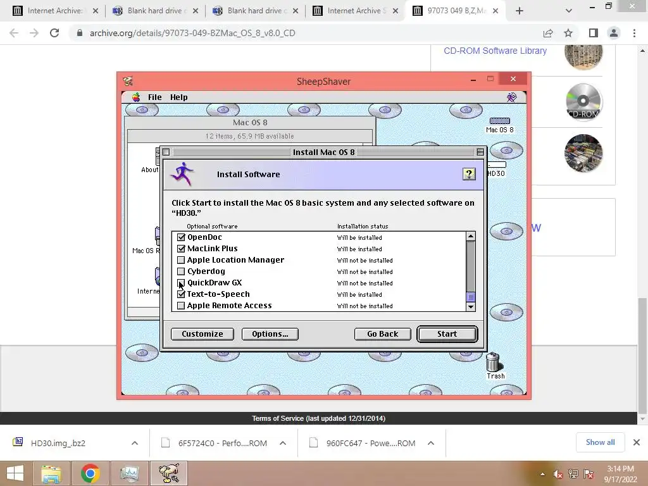The width and height of the screenshot is (648, 486).
Task: Click Chrome icon in taskbar
Action: 90,473
